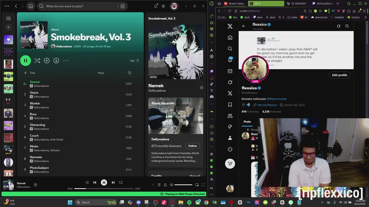Open the chats bookmarks folder
The image size is (369, 207).
(292, 17)
